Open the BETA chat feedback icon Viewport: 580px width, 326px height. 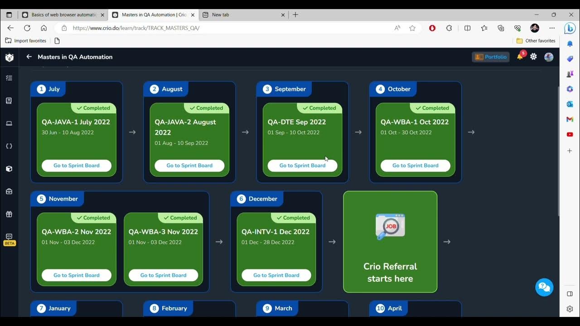point(9,239)
